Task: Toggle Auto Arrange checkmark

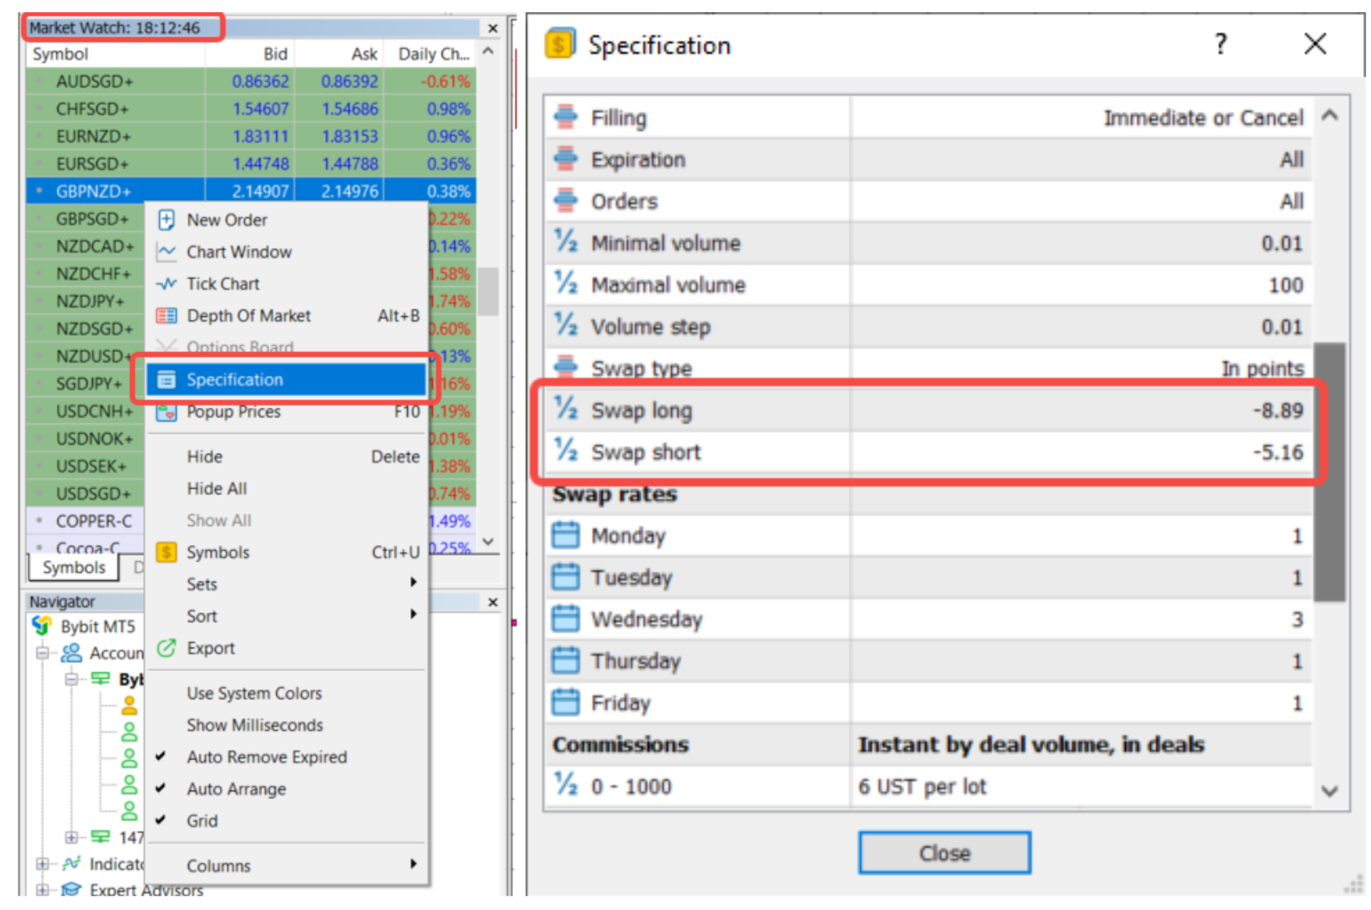Action: pyautogui.click(x=236, y=789)
